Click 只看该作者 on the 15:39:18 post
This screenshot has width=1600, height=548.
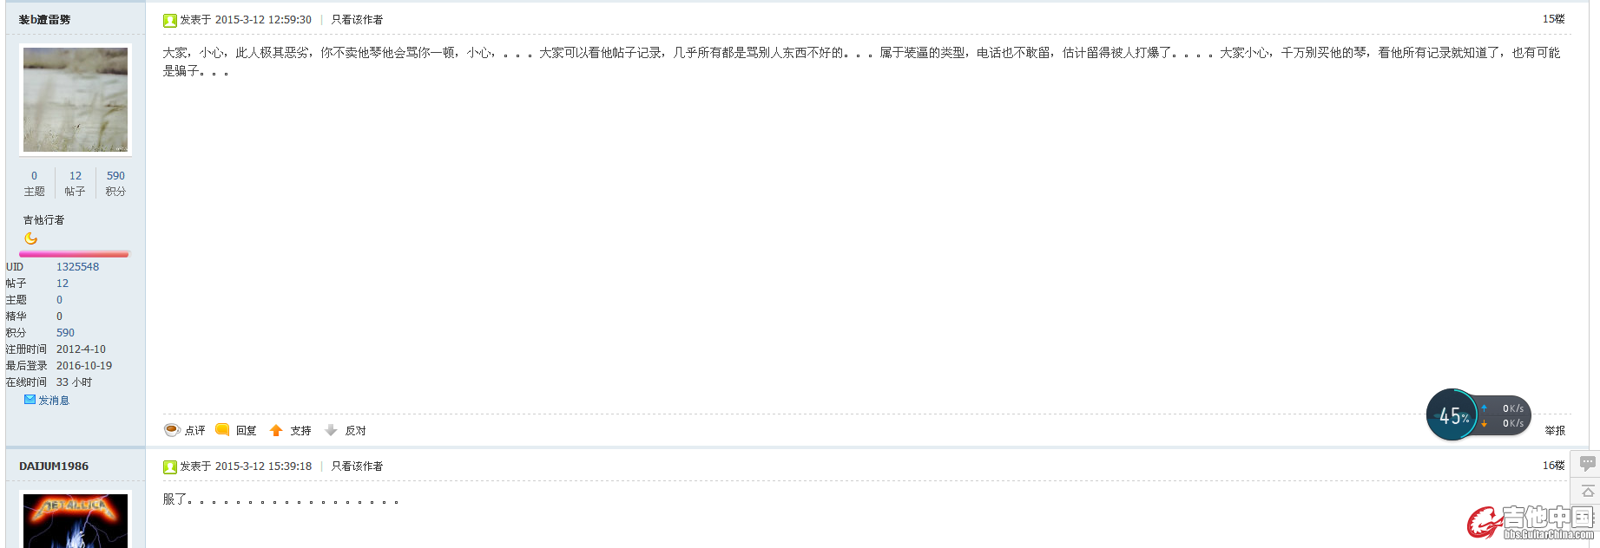357,466
